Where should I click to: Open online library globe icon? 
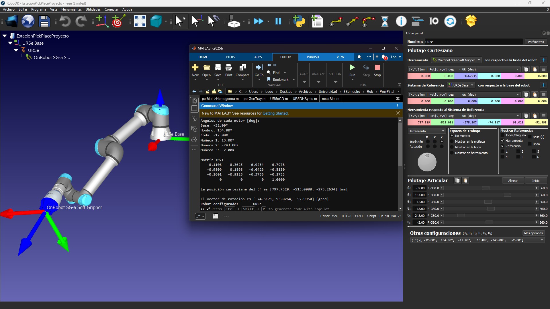coord(28,21)
